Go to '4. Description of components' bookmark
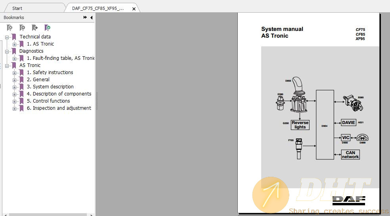 coord(59,94)
